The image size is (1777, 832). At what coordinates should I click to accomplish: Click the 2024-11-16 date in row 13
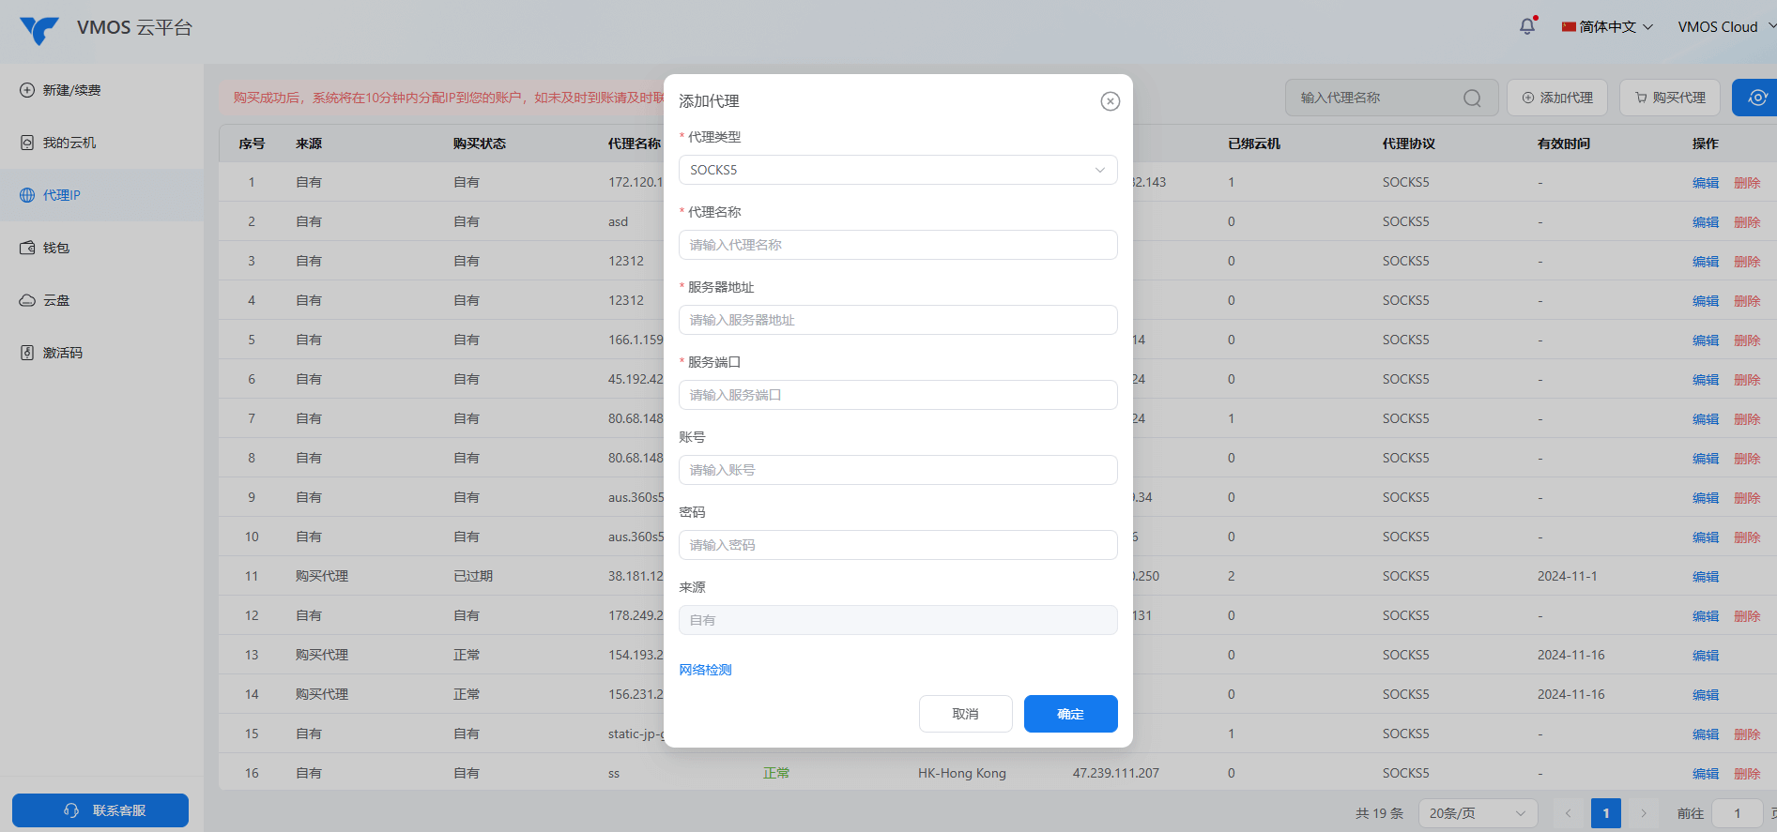(x=1570, y=655)
